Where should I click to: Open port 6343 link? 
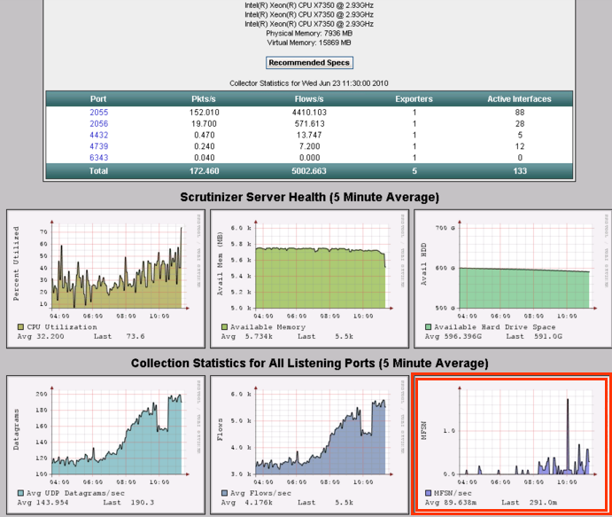click(x=98, y=158)
